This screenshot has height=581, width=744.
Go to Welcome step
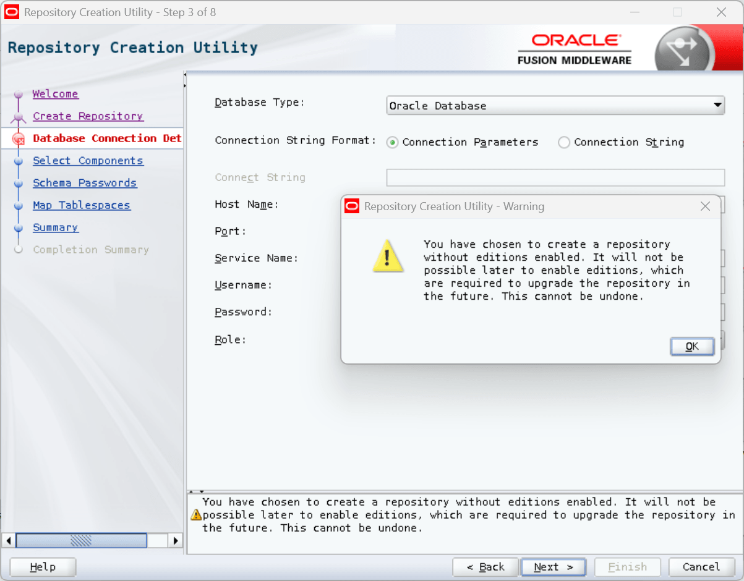55,94
